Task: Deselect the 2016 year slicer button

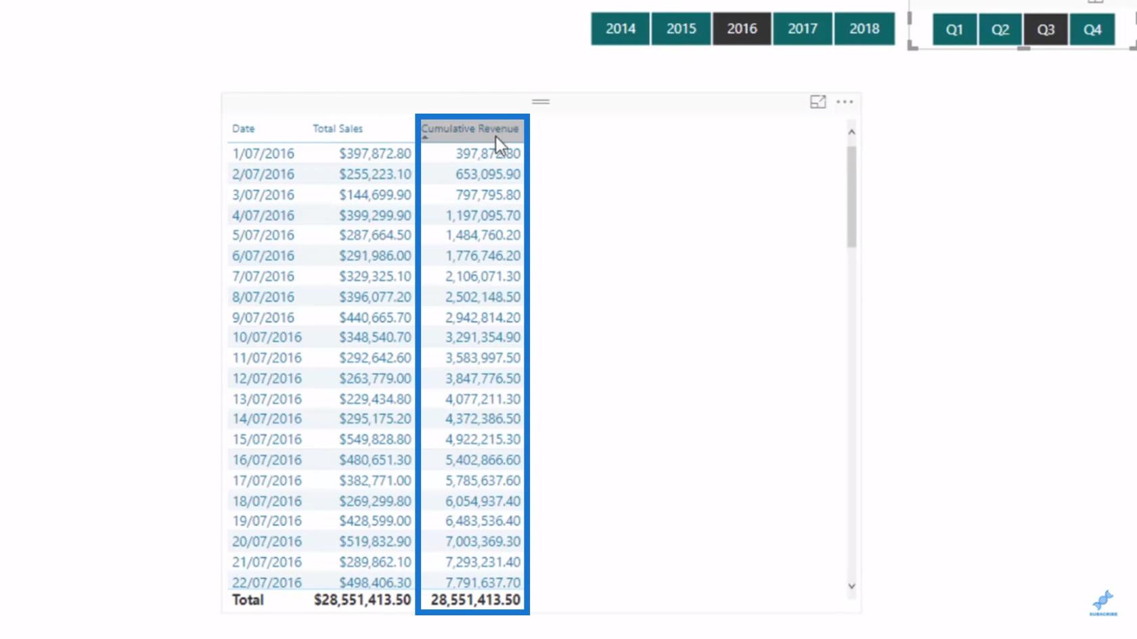Action: coord(742,29)
